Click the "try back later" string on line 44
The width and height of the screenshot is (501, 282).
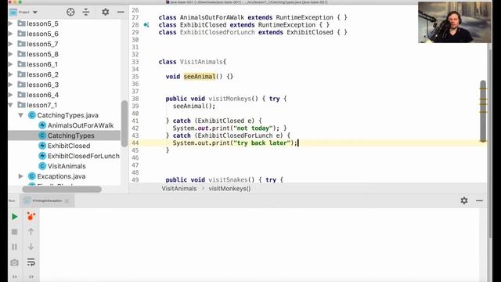pyautogui.click(x=261, y=143)
